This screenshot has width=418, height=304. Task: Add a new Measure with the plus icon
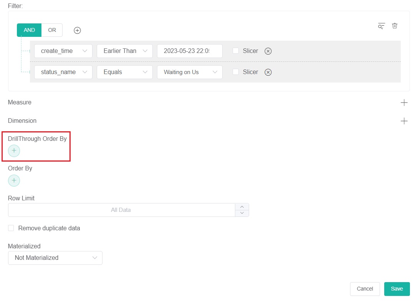pyautogui.click(x=404, y=102)
